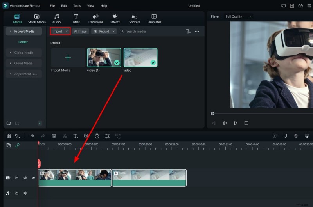Open the Edit menu
The image size is (313, 207).
click(x=64, y=6)
